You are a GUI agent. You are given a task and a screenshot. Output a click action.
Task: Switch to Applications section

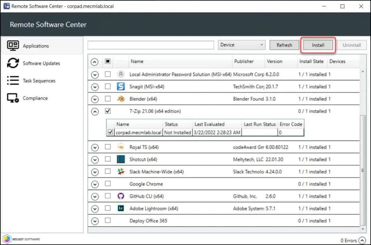[43, 46]
